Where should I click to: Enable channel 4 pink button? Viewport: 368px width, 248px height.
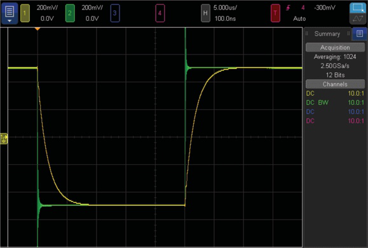[160, 13]
